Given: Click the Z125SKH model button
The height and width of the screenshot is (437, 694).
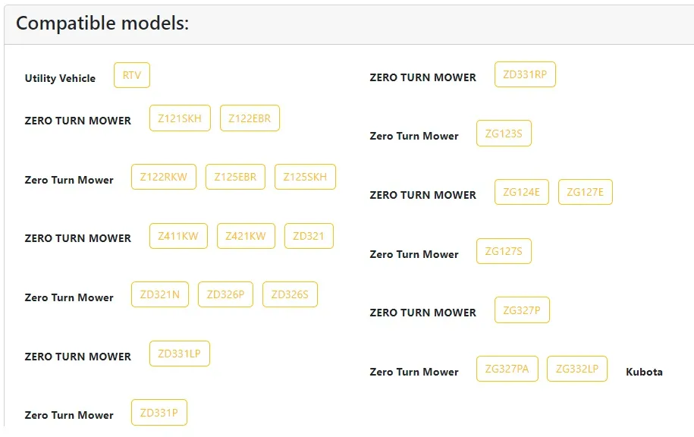Looking at the screenshot, I should [305, 177].
